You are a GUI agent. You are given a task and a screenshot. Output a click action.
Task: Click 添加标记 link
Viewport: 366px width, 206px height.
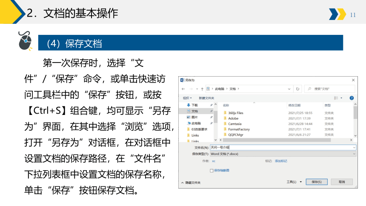pos(281,161)
